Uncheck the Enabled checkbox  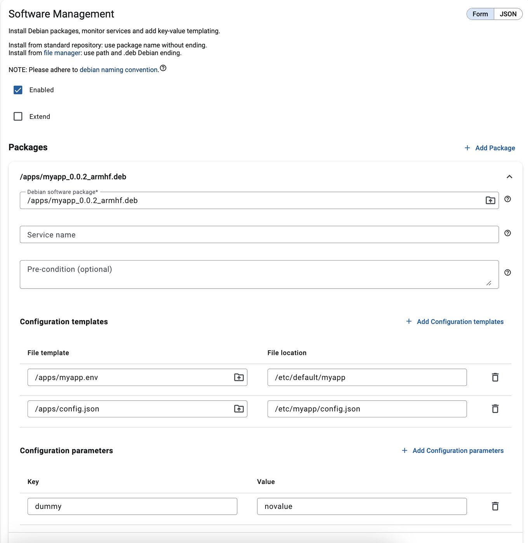[18, 90]
